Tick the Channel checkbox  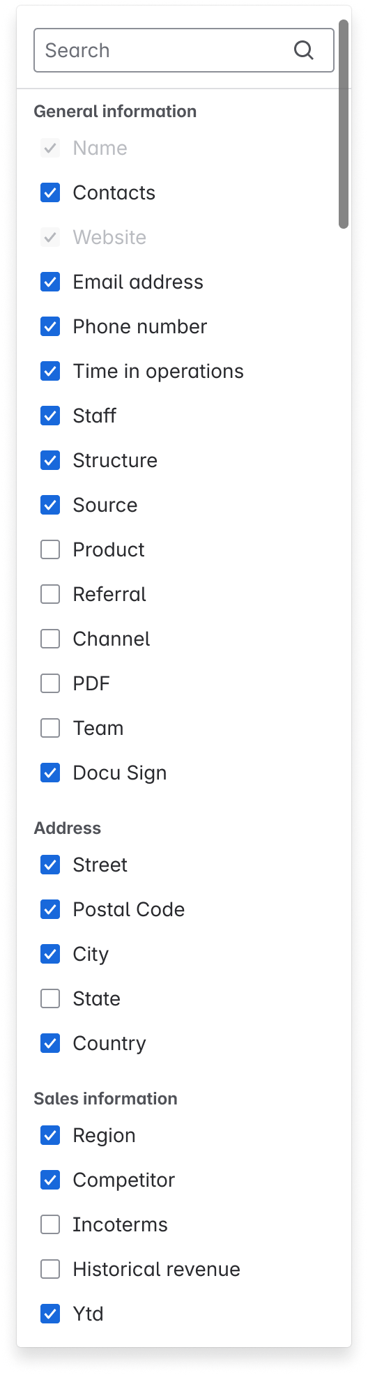click(x=50, y=639)
